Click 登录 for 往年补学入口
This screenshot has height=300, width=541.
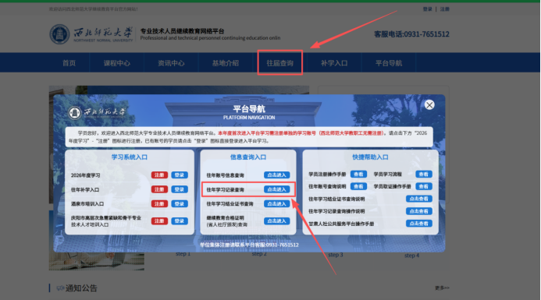coord(180,189)
